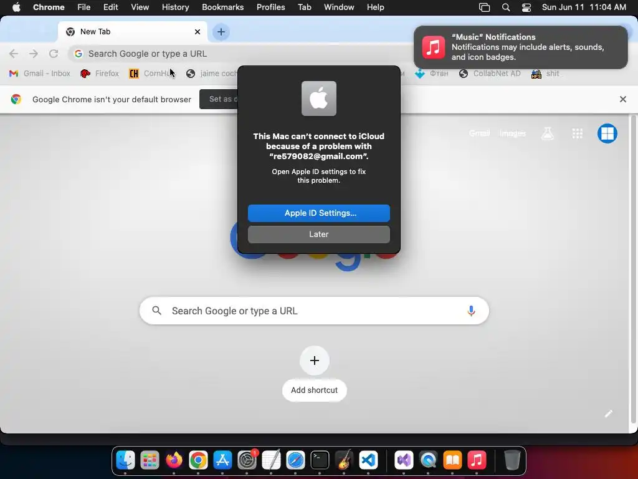Open the jaime bookmark in bookmarks bar
638x479 pixels.
pyautogui.click(x=212, y=74)
